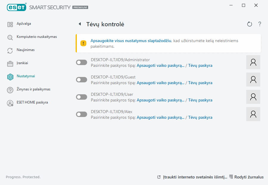Open help with the question mark icon
Image resolution: width=268 pixels, height=185 pixels.
pyautogui.click(x=260, y=24)
